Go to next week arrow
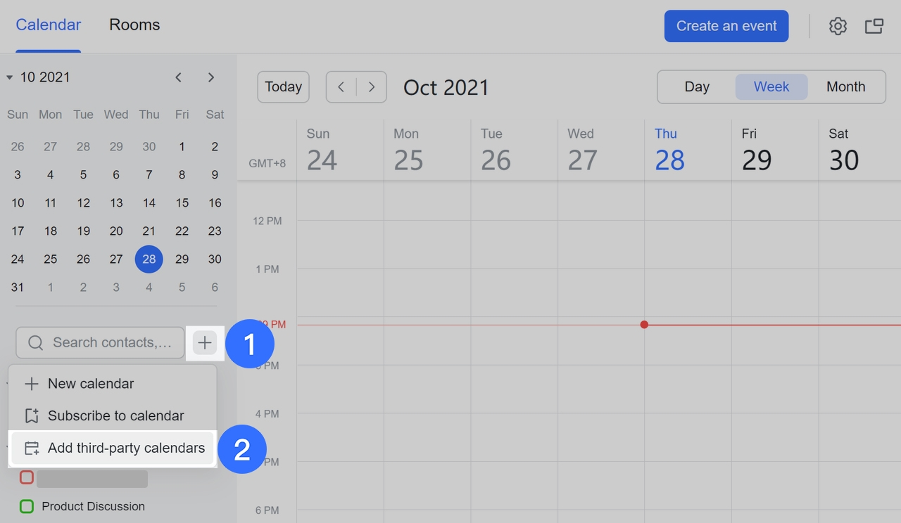Screen dimensions: 901x523 tap(372, 87)
